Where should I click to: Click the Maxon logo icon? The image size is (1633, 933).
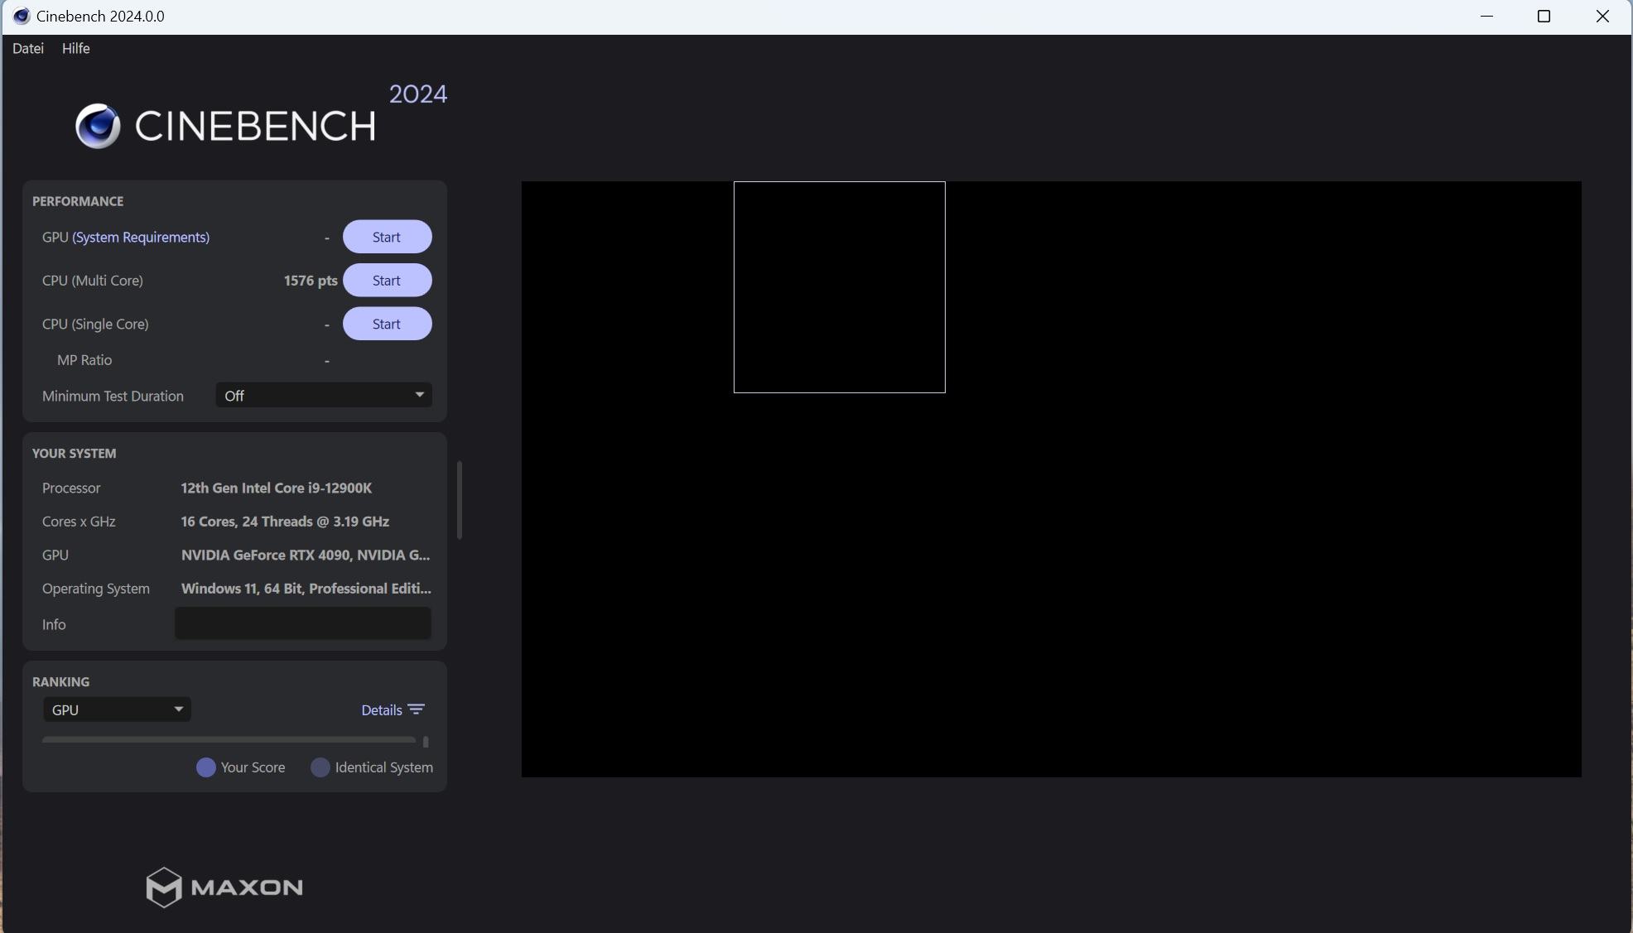click(x=163, y=887)
